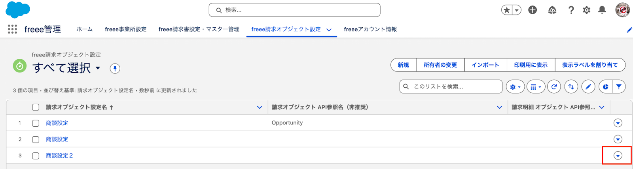Refresh the list with the reload icon
This screenshot has width=633, height=169.
pos(554,87)
